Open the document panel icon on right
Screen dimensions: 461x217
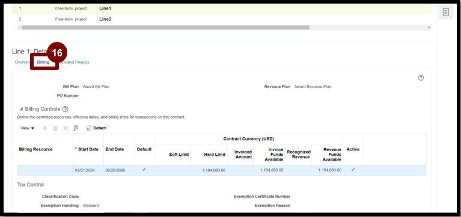point(446,13)
